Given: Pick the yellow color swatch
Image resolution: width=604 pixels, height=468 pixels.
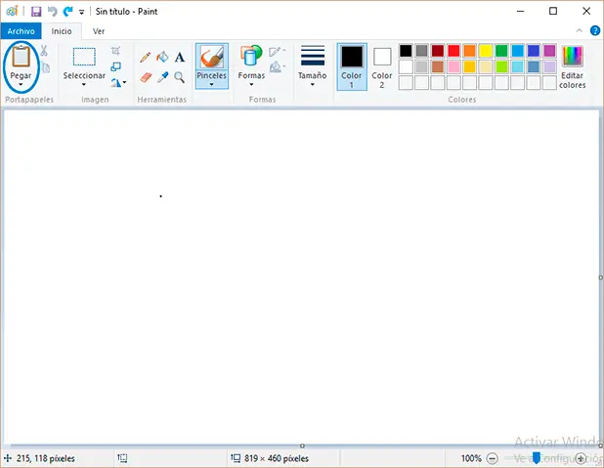Looking at the screenshot, I should pyautogui.click(x=486, y=51).
